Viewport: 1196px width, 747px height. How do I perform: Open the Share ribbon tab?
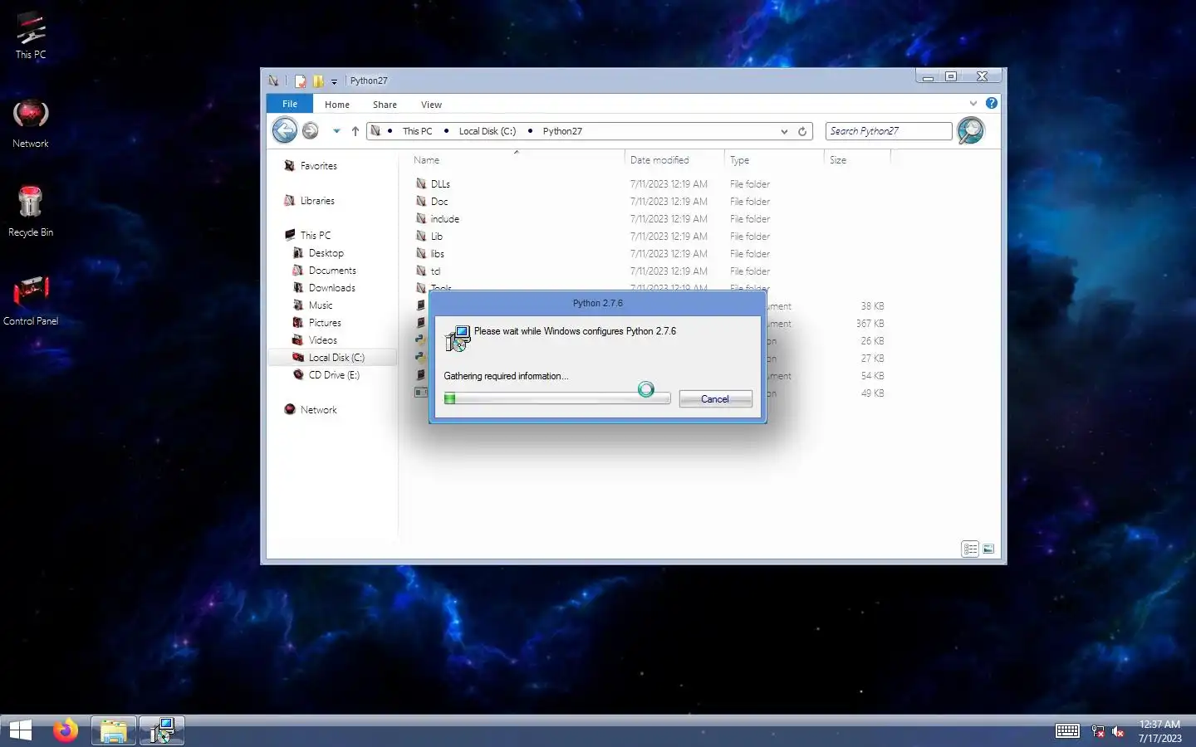385,105
